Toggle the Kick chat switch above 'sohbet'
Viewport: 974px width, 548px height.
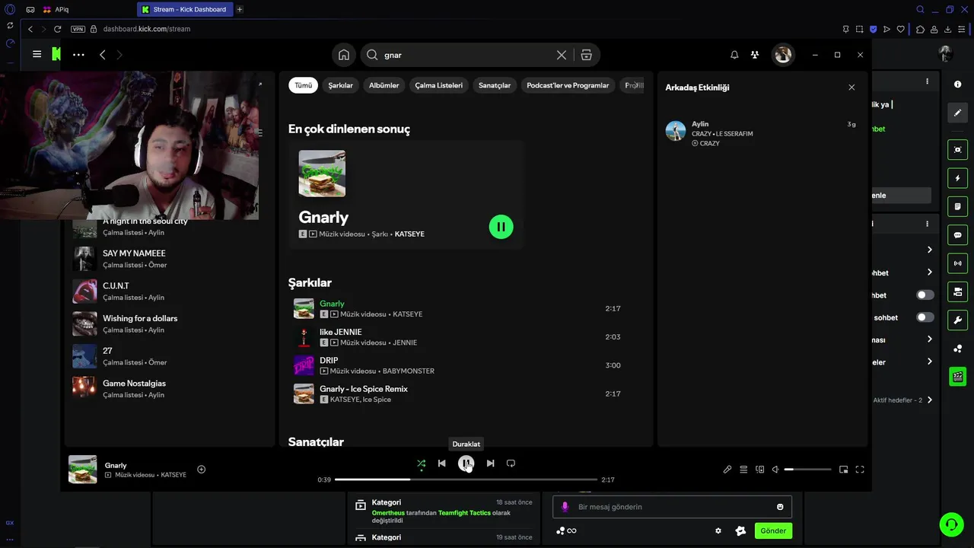[x=925, y=295]
